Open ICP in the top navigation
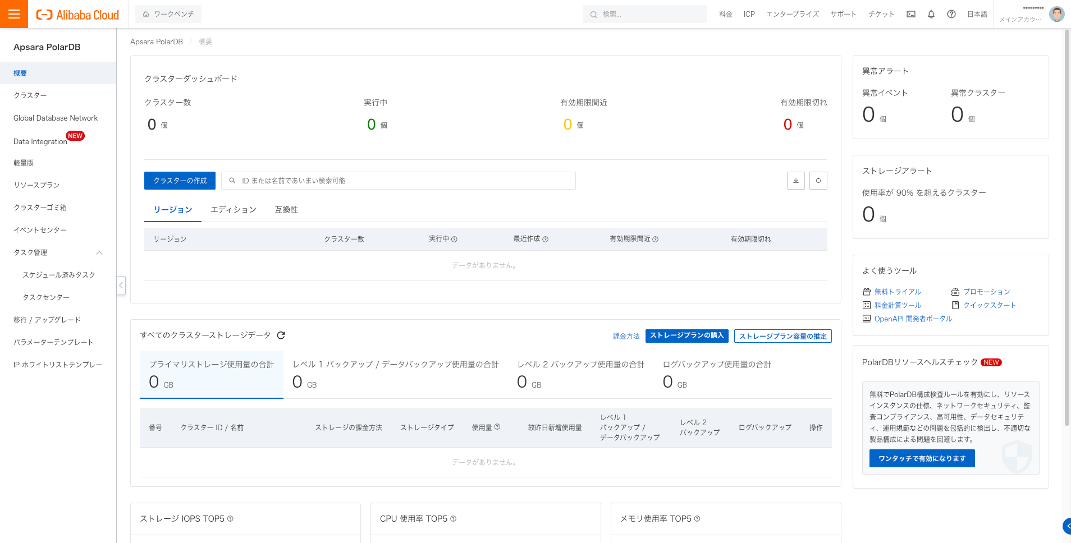The width and height of the screenshot is (1071, 543). point(749,15)
